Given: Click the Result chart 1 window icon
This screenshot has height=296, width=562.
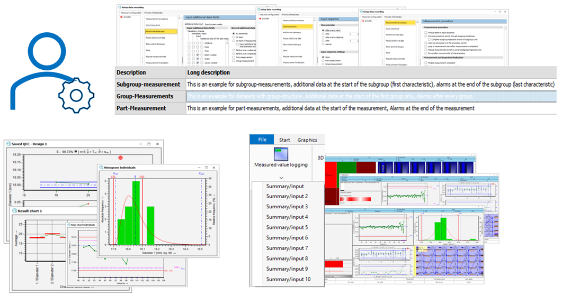Looking at the screenshot, I should 15,211.
